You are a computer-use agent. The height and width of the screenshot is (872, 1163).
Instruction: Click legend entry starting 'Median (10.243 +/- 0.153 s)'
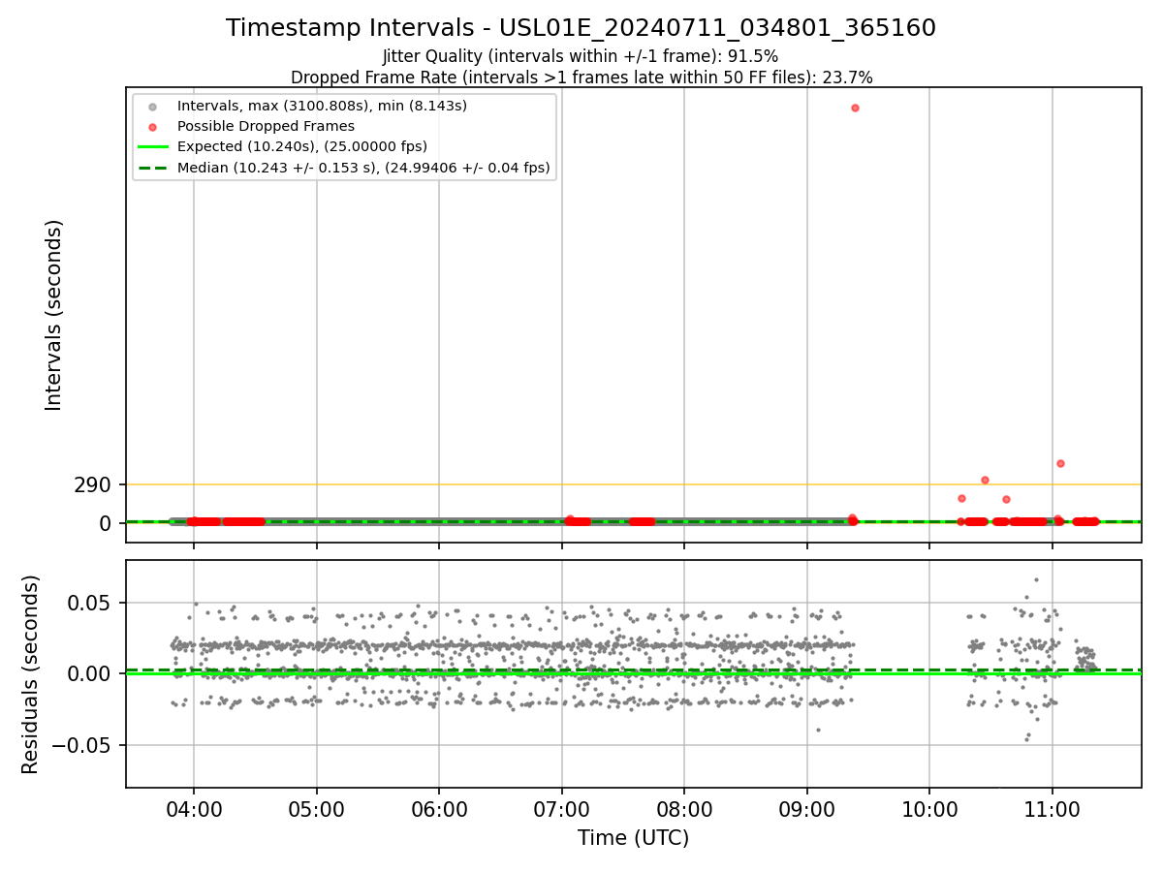(363, 168)
